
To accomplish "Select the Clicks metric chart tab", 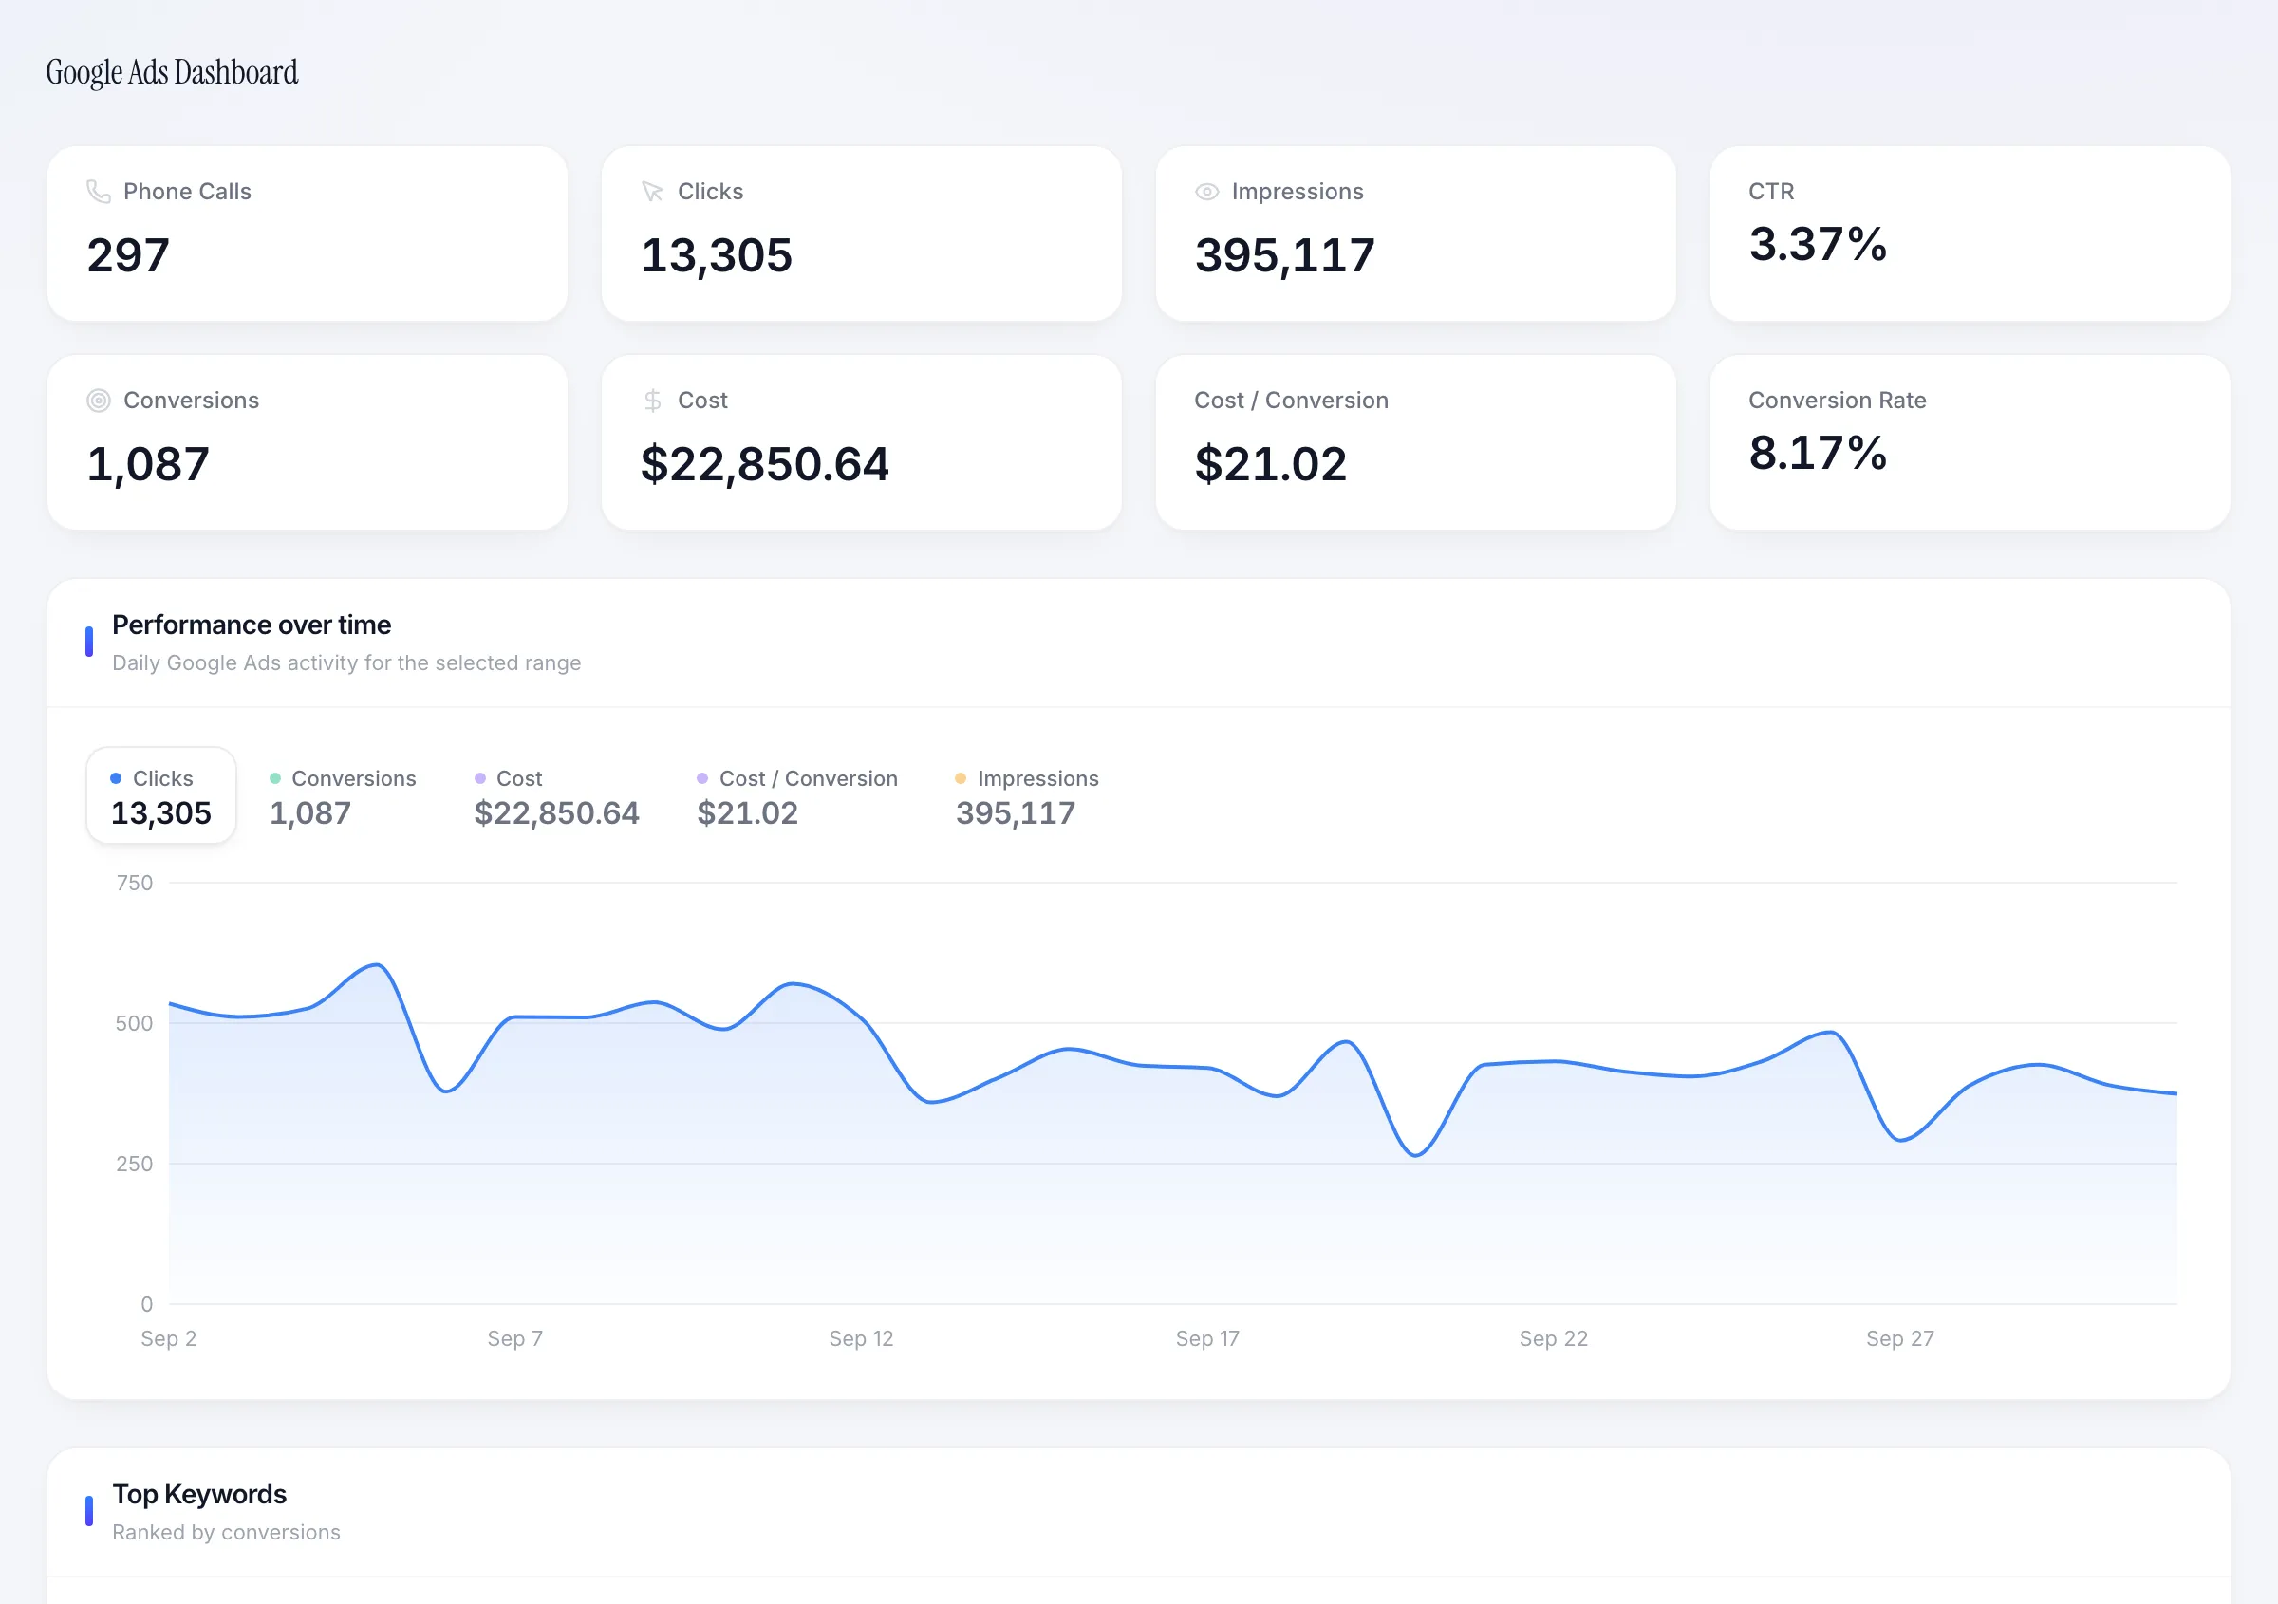I will tap(161, 795).
